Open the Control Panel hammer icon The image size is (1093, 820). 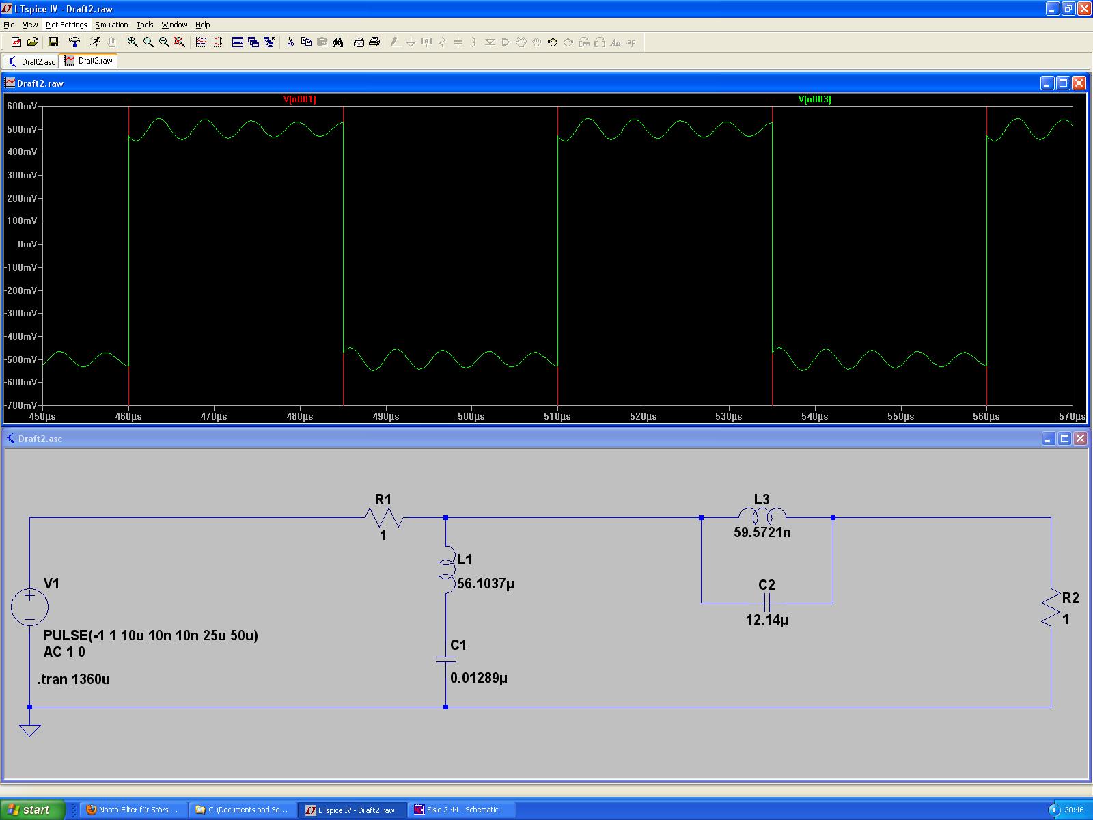pos(74,42)
